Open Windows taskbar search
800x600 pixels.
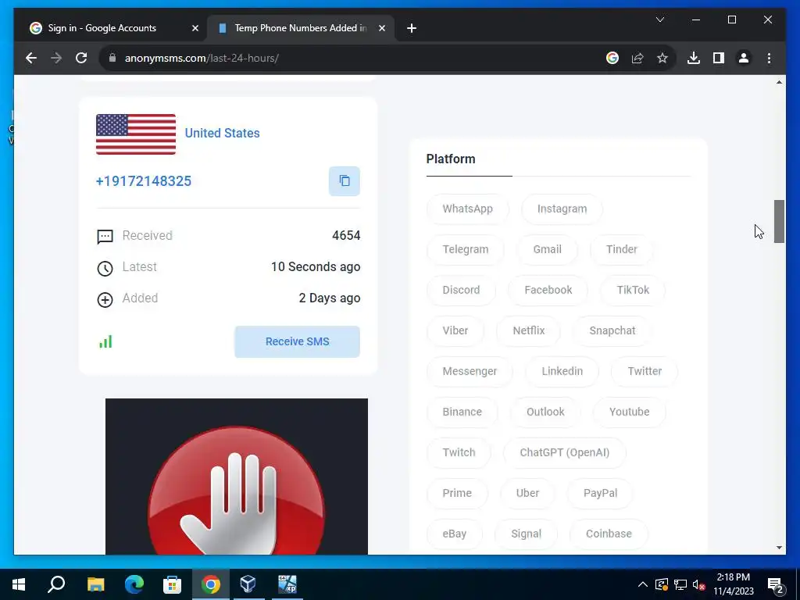[56, 584]
